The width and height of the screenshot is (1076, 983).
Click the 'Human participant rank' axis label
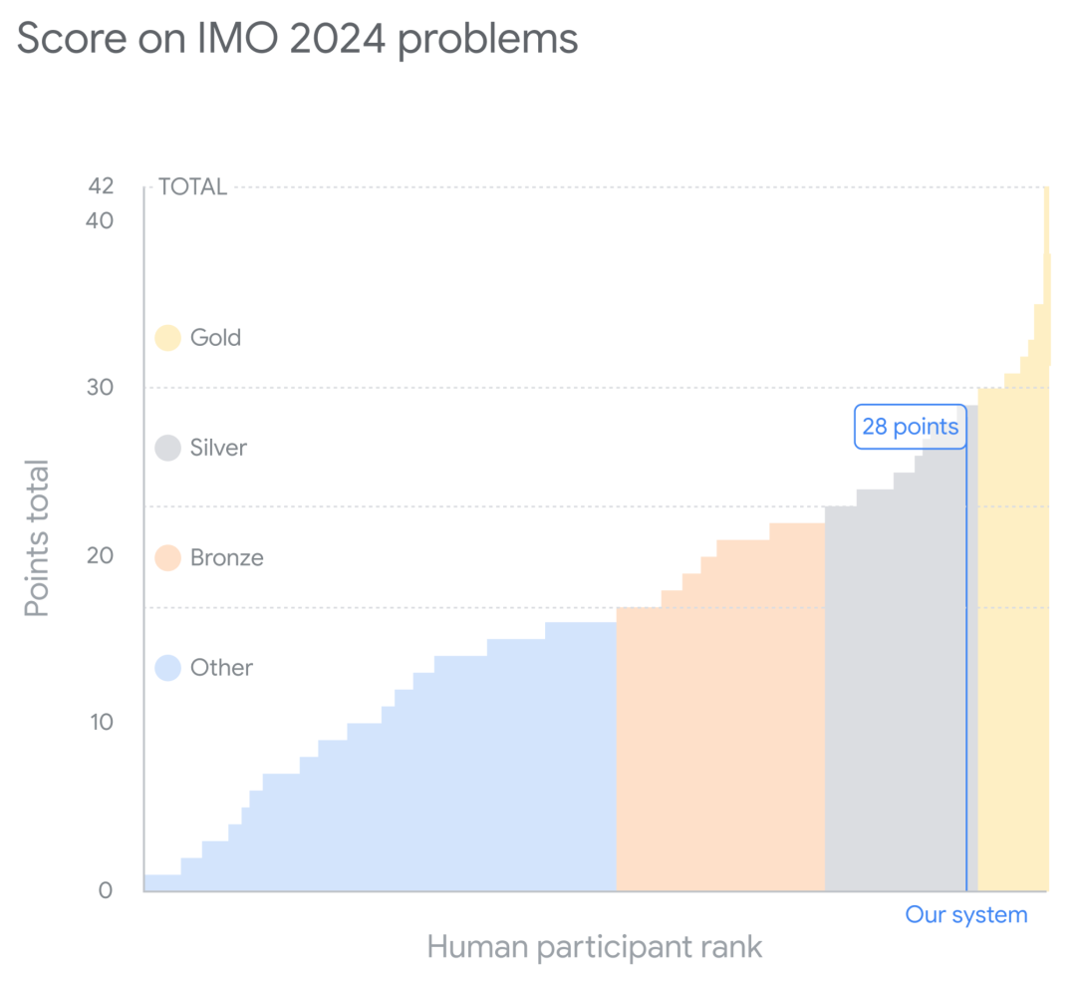click(594, 947)
